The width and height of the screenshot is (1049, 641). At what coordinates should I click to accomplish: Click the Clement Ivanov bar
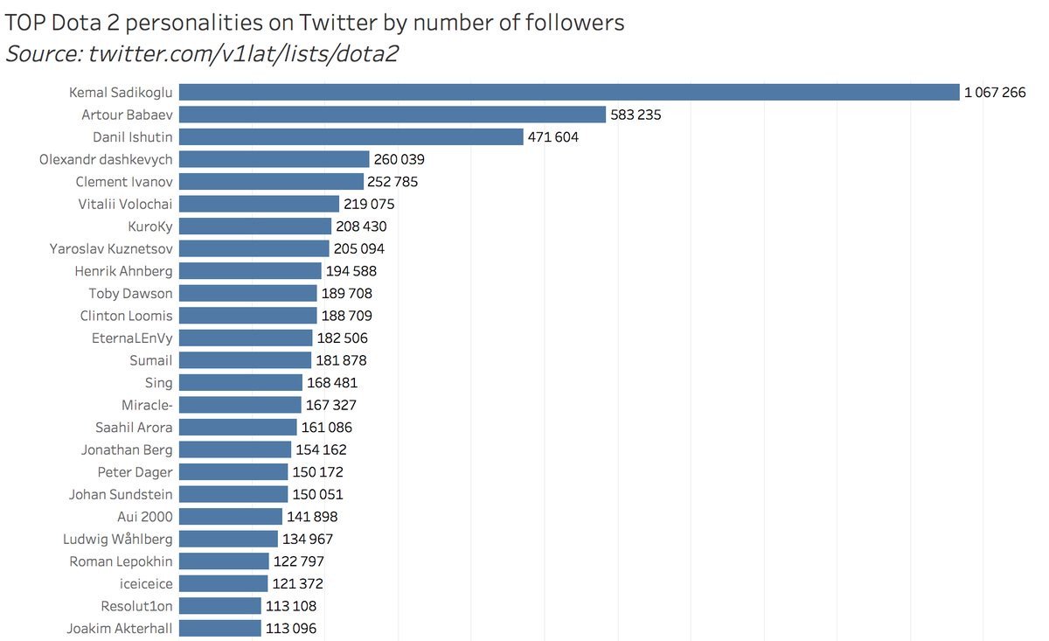click(271, 181)
